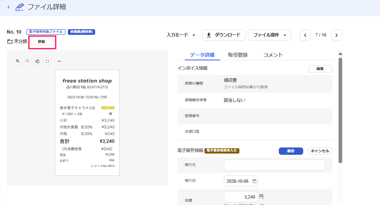The image size is (380, 205).
Task: Click the 発行日 date field
Action: [x=241, y=181]
